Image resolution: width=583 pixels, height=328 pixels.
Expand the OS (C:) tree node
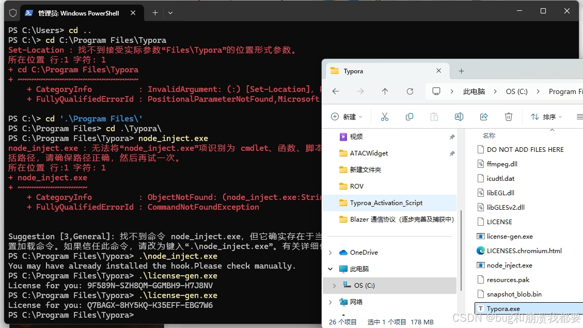pyautogui.click(x=334, y=286)
